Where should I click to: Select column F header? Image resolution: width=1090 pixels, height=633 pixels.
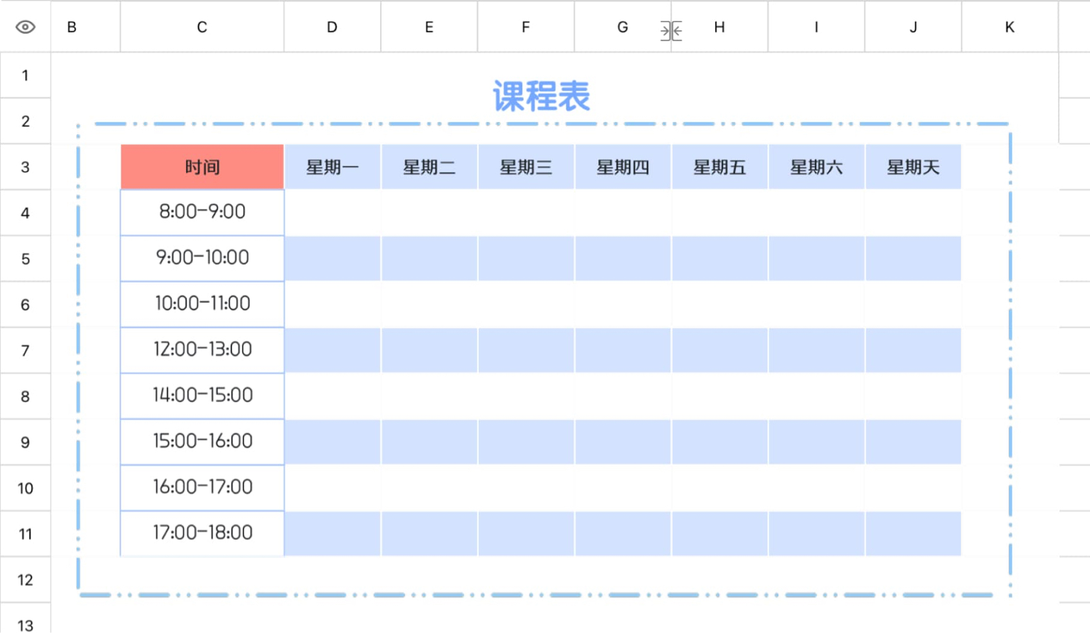(x=526, y=27)
